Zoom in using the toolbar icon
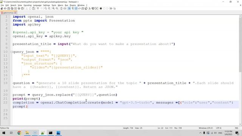Image resolution: width=242 pixels, height=136 pixels. click(x=53, y=8)
